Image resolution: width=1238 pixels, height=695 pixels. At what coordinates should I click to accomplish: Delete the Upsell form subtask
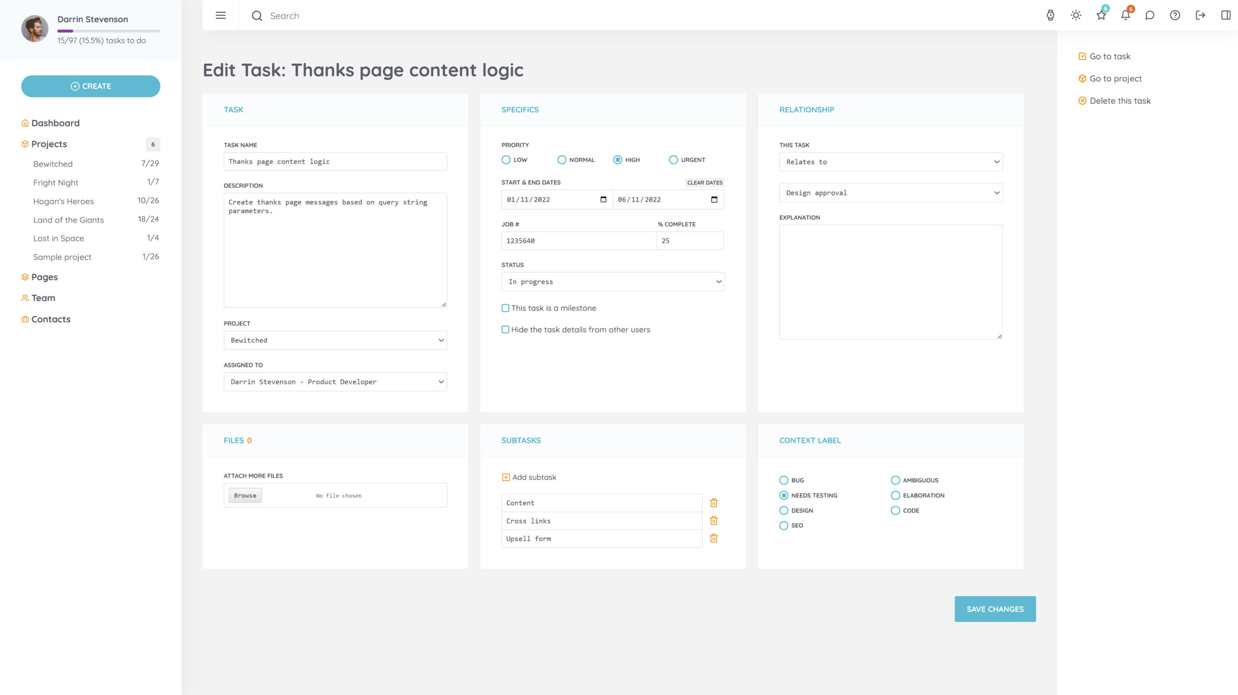point(714,538)
